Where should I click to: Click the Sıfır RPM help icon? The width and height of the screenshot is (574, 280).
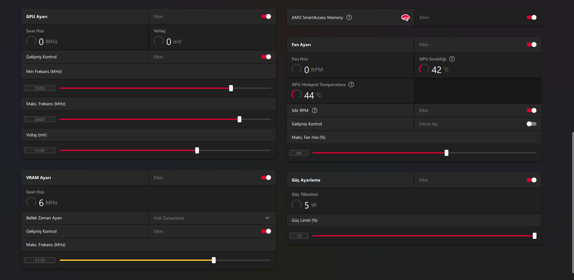[315, 110]
